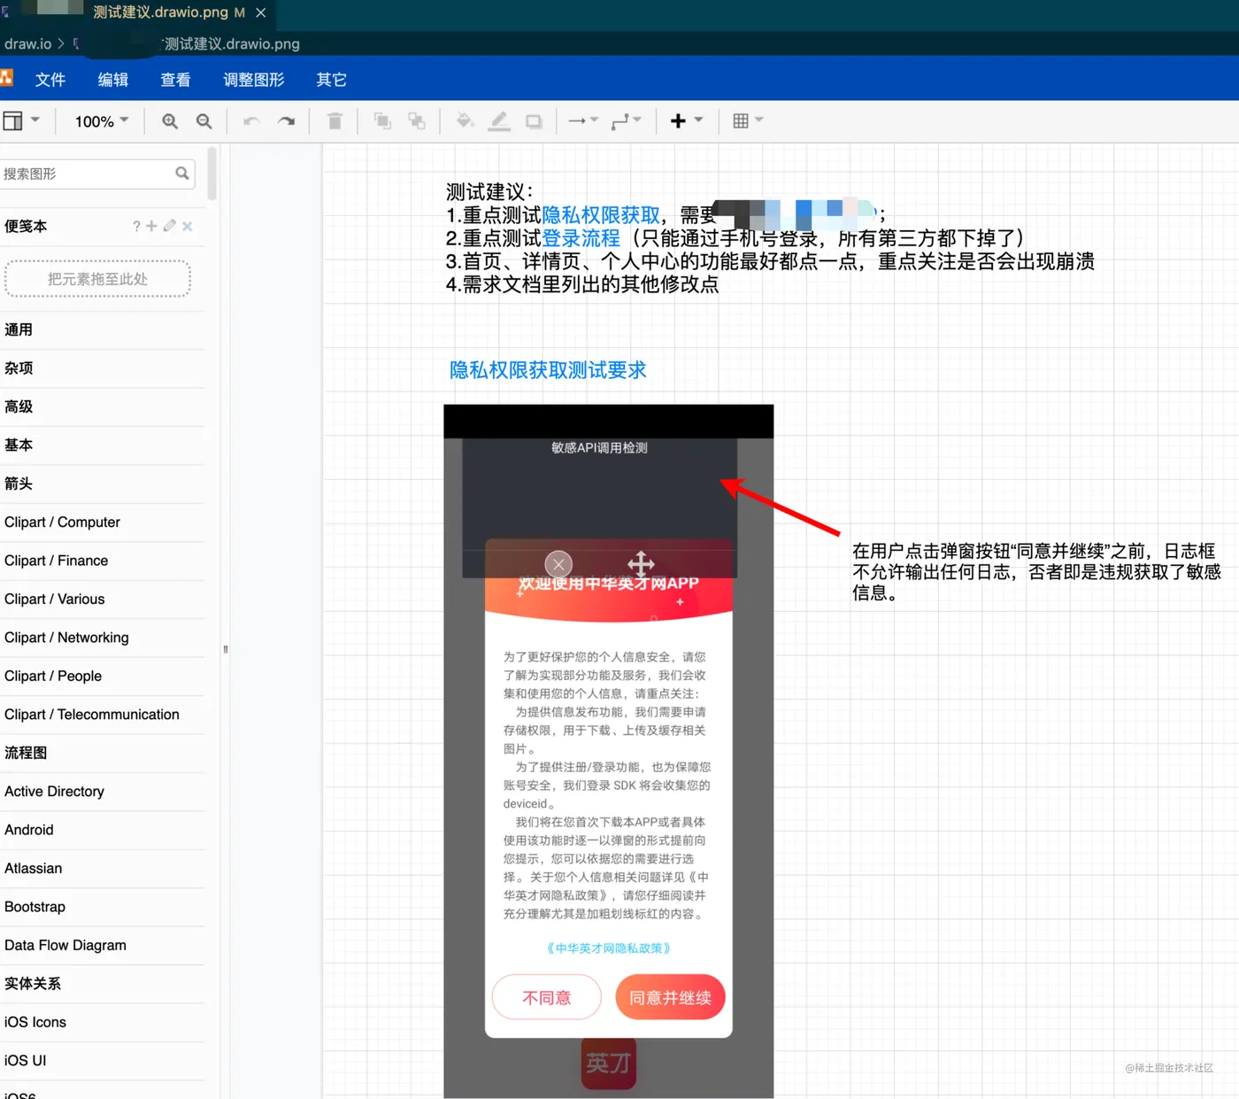
Task: Expand the 流程图 library
Action: [103, 753]
